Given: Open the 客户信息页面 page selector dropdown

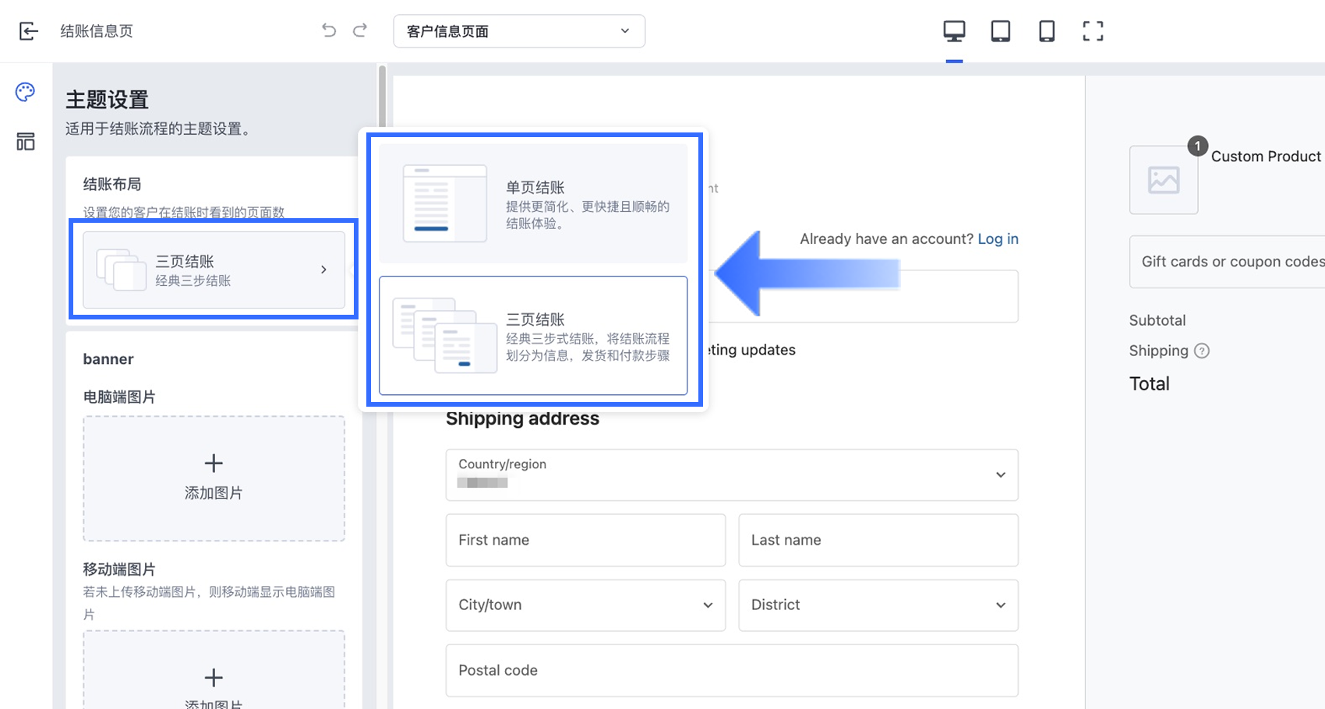Looking at the screenshot, I should point(519,31).
